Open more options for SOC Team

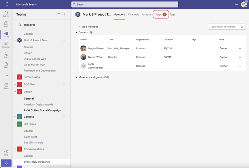point(64,84)
